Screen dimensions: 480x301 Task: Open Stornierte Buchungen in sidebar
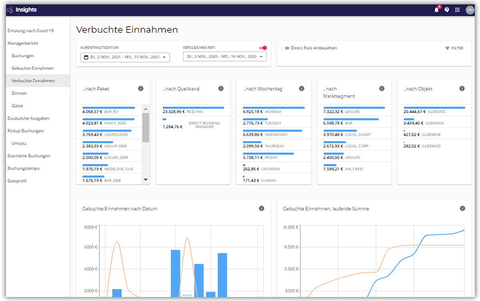tap(29, 156)
